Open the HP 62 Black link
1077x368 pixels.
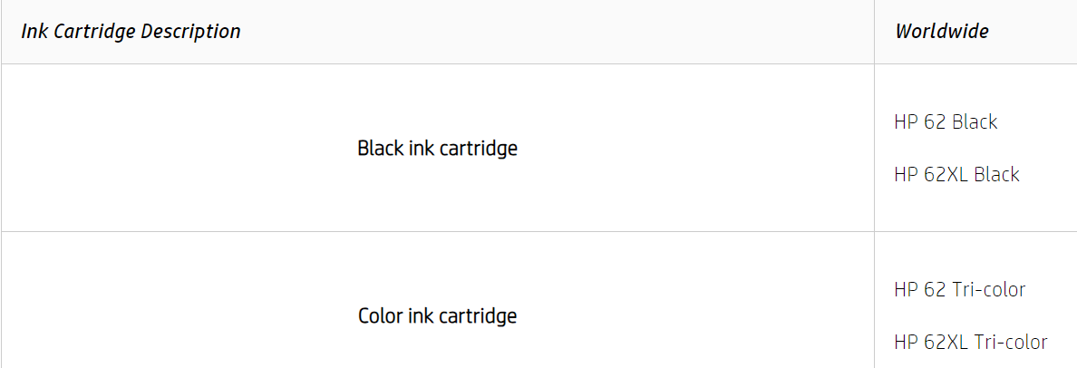tap(946, 121)
